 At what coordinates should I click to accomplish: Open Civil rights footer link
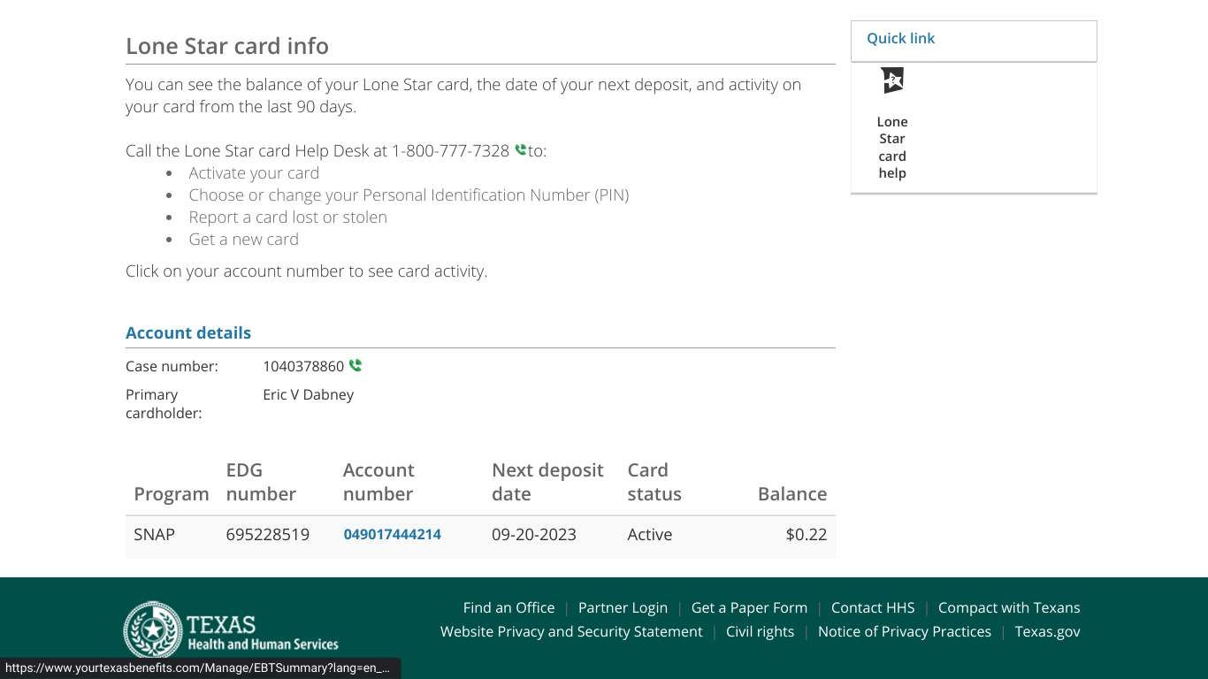click(x=761, y=631)
